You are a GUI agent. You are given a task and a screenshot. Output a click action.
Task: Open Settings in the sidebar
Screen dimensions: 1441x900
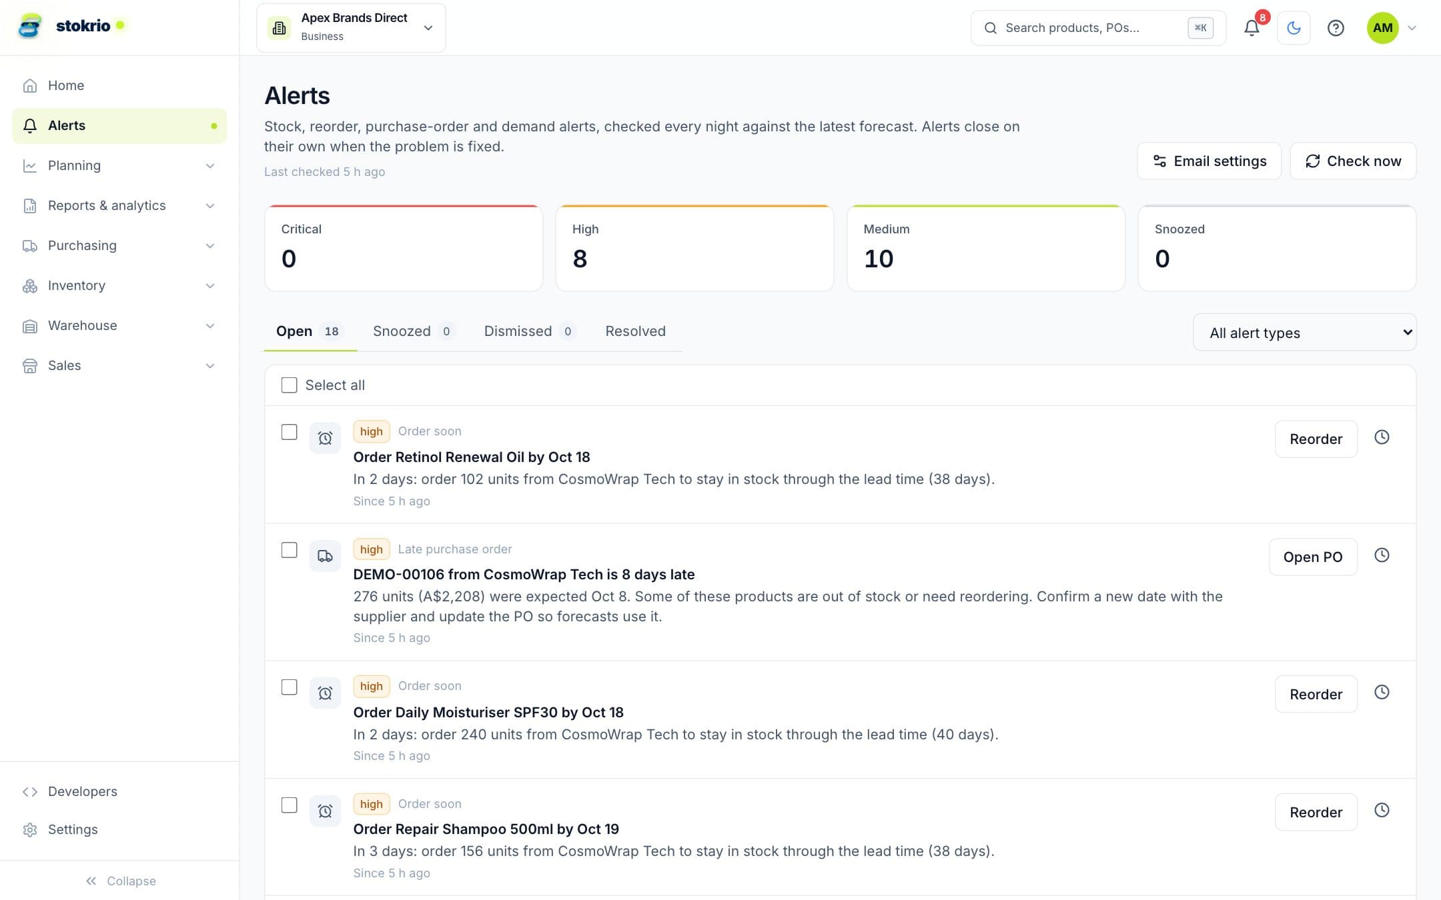(x=119, y=829)
